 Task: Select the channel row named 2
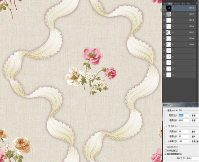(x=179, y=20)
